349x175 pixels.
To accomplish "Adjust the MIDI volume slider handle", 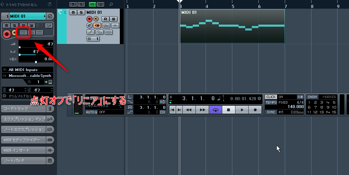I will tap(19, 47).
